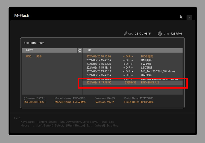Open the OA3更新 directory
Screen dimensions: 205x143
(x=146, y=75)
